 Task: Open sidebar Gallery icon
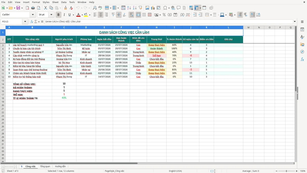point(302,45)
